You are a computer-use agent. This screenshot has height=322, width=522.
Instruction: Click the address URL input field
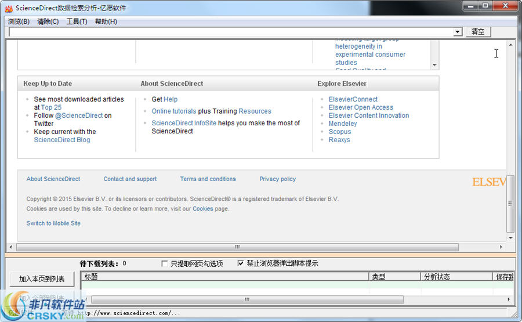[231, 32]
